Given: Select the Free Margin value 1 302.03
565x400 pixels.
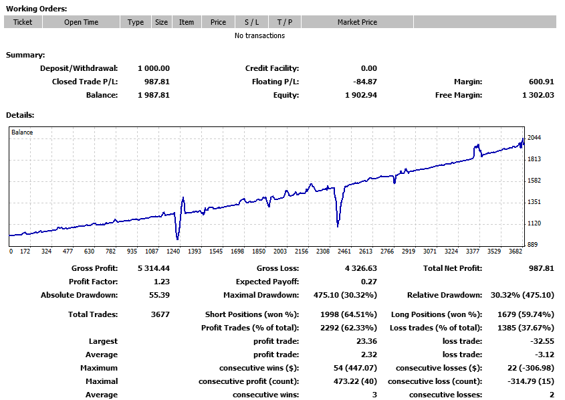Looking at the screenshot, I should pyautogui.click(x=538, y=95).
